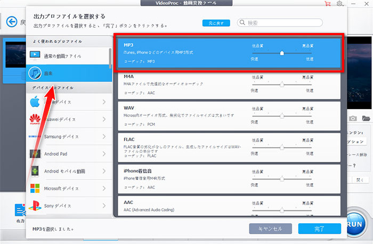The image size is (373, 244).
Task: Expand the Sony デバイス chevron
Action: [104, 206]
